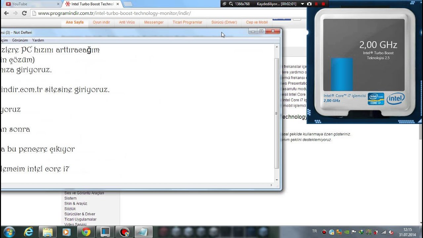The width and height of the screenshot is (423, 238).
Task: Open the Sistem category link
Action: 70,198
